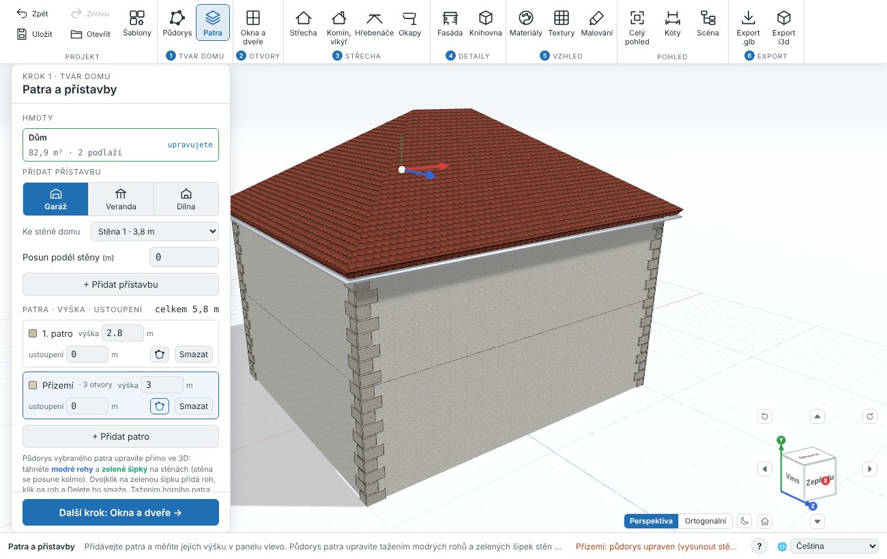Image resolution: width=887 pixels, height=559 pixels.
Task: Save project with Uložit
Action: coord(34,34)
